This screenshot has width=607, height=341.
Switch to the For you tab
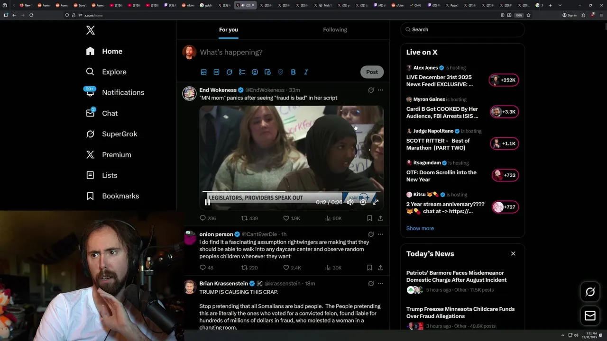click(x=229, y=29)
